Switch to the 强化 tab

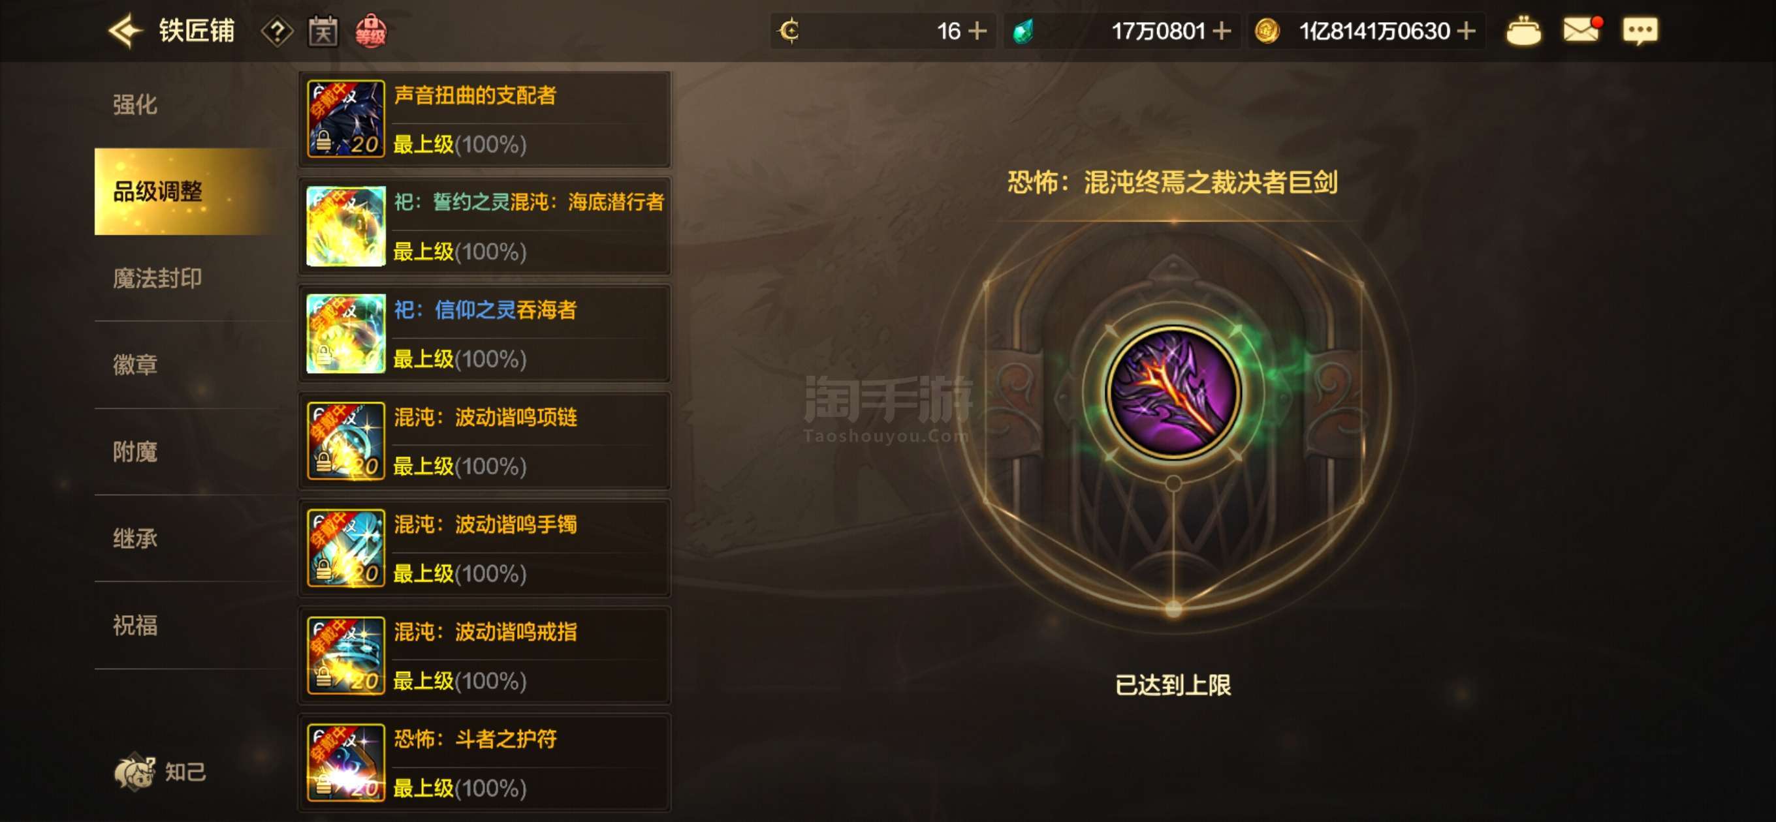(135, 105)
